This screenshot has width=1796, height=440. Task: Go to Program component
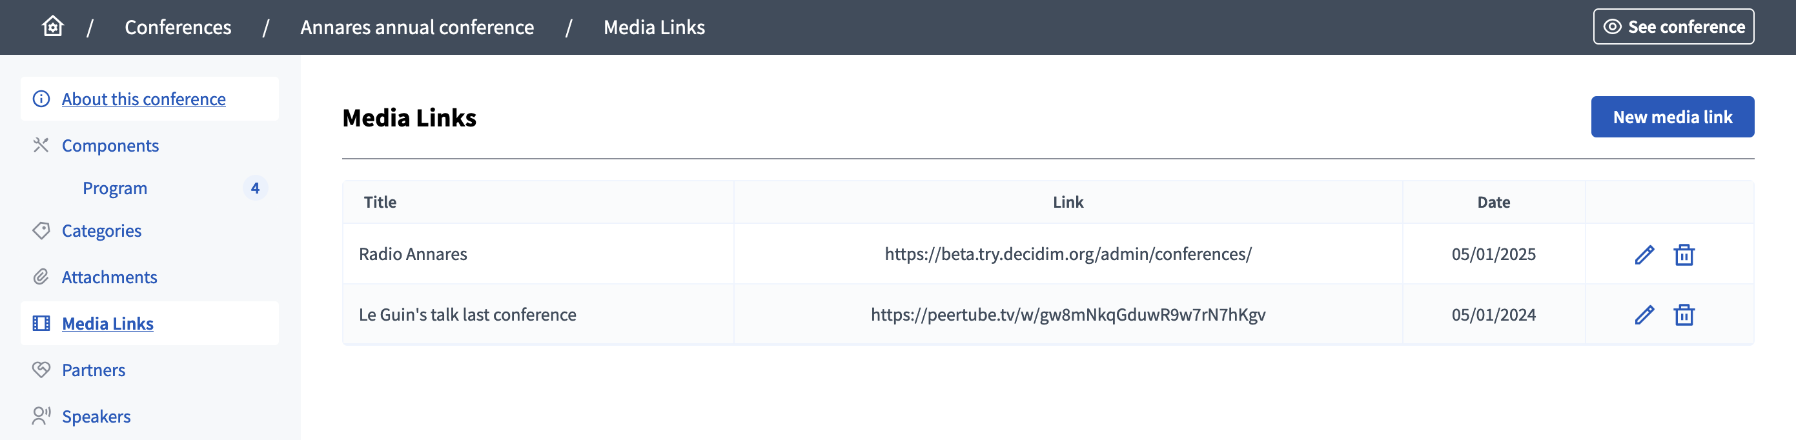click(x=115, y=188)
